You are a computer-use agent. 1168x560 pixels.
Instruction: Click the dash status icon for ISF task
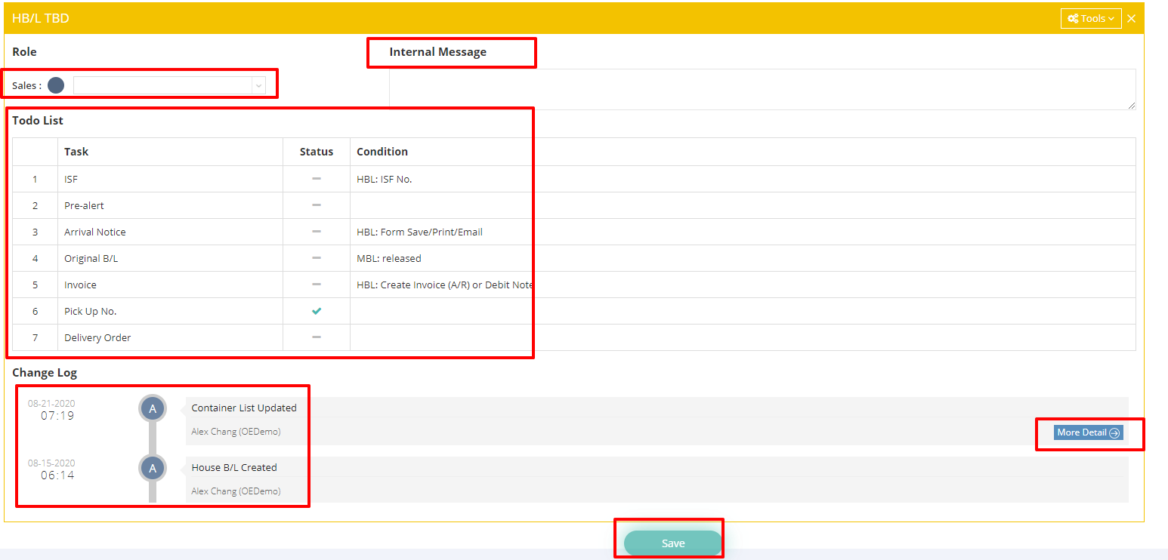(317, 178)
